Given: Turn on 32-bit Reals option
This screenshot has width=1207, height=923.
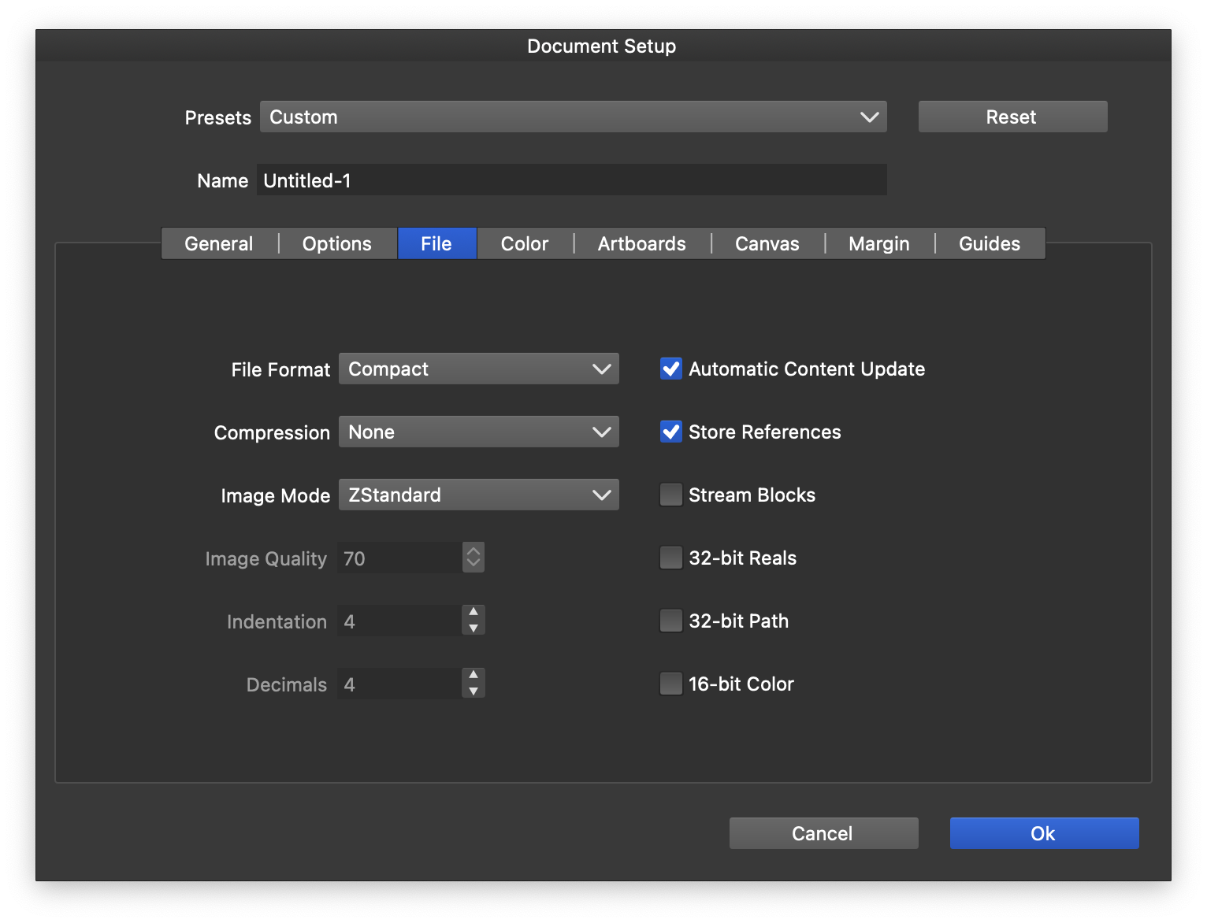Looking at the screenshot, I should pos(670,558).
